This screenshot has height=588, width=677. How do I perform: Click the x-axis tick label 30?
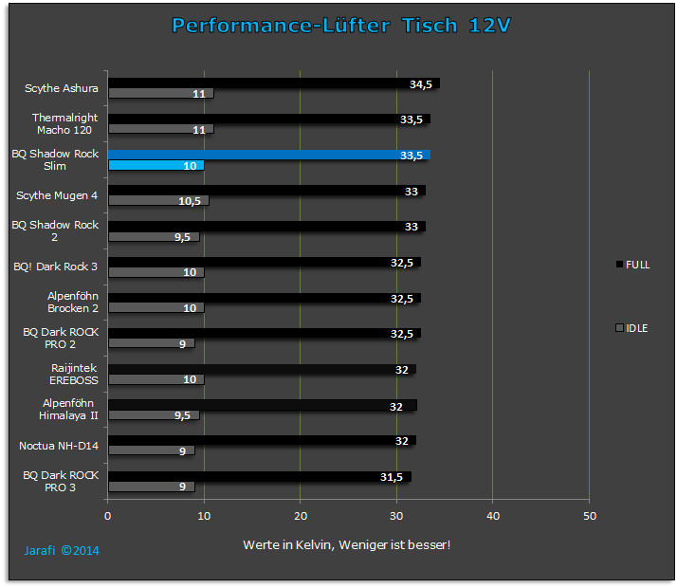point(396,516)
